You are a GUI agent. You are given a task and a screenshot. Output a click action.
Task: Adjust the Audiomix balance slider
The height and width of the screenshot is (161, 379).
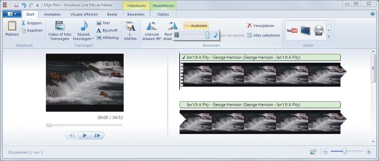207,35
